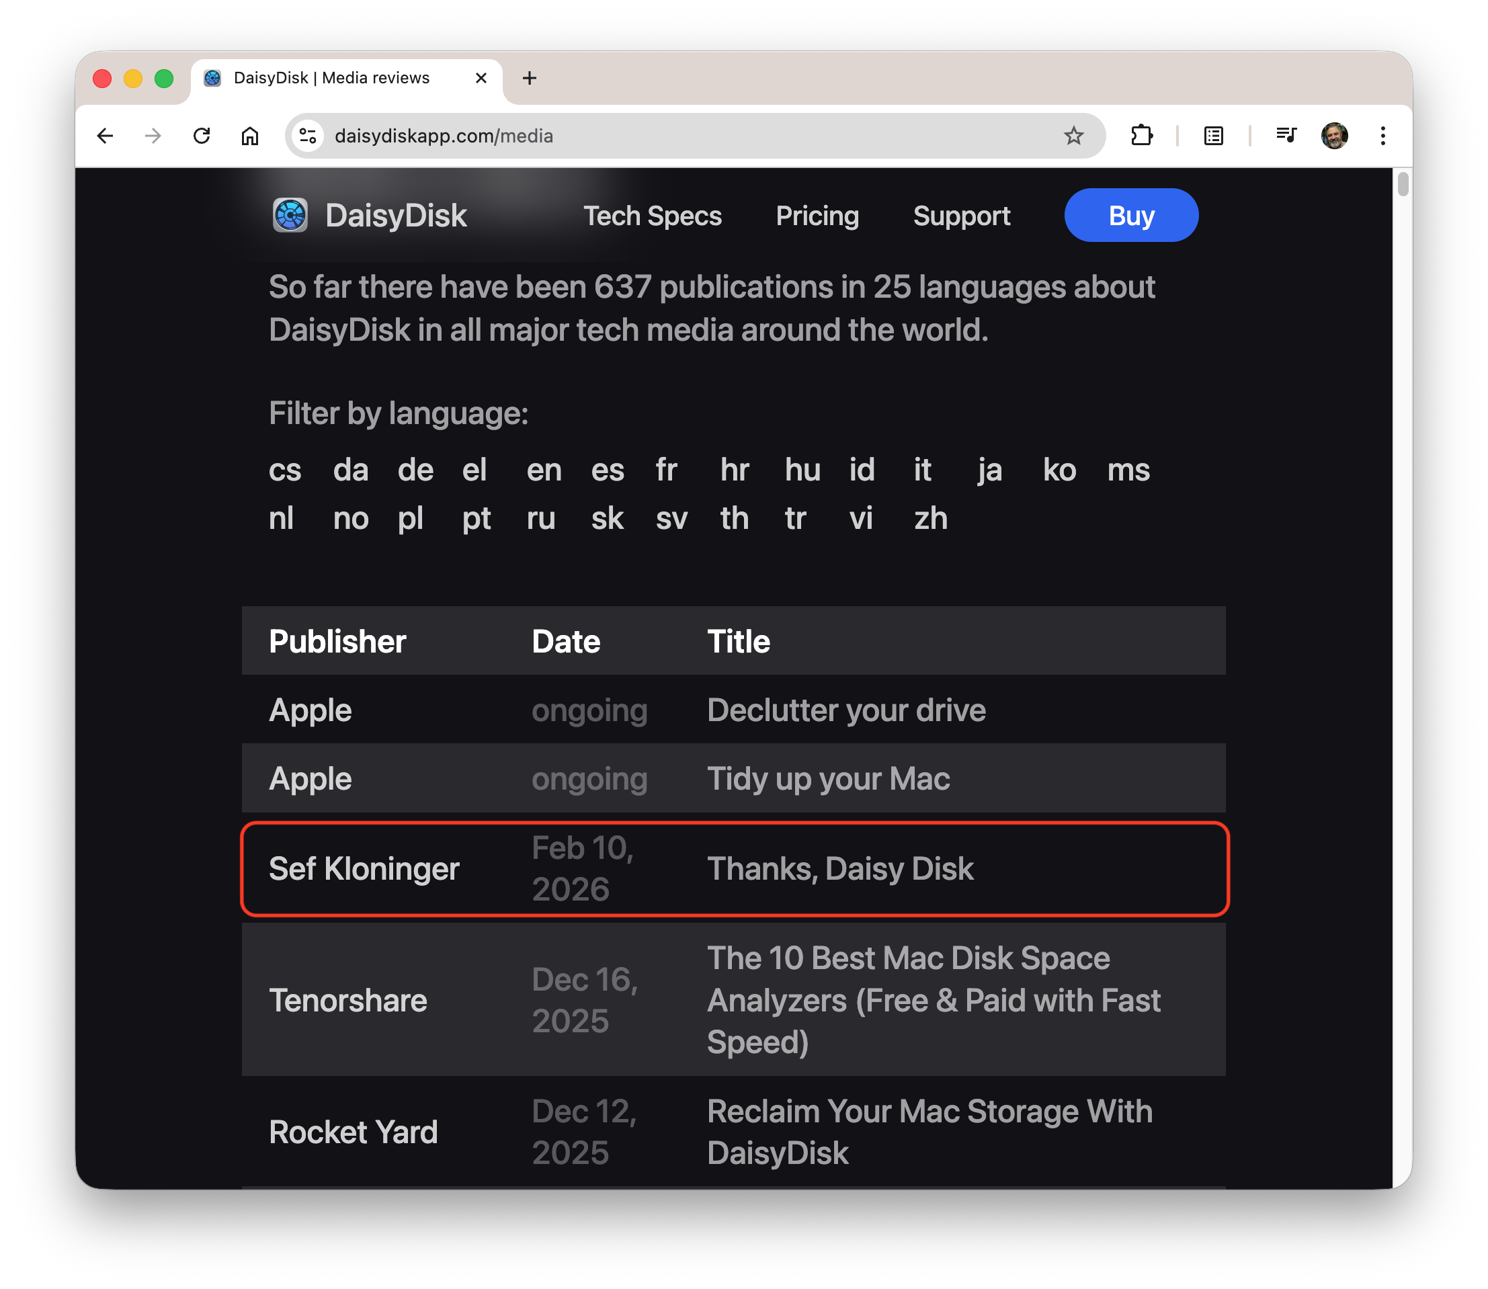The width and height of the screenshot is (1488, 1289).
Task: Close the DaisyDisk Media reviews tab
Action: 481,78
